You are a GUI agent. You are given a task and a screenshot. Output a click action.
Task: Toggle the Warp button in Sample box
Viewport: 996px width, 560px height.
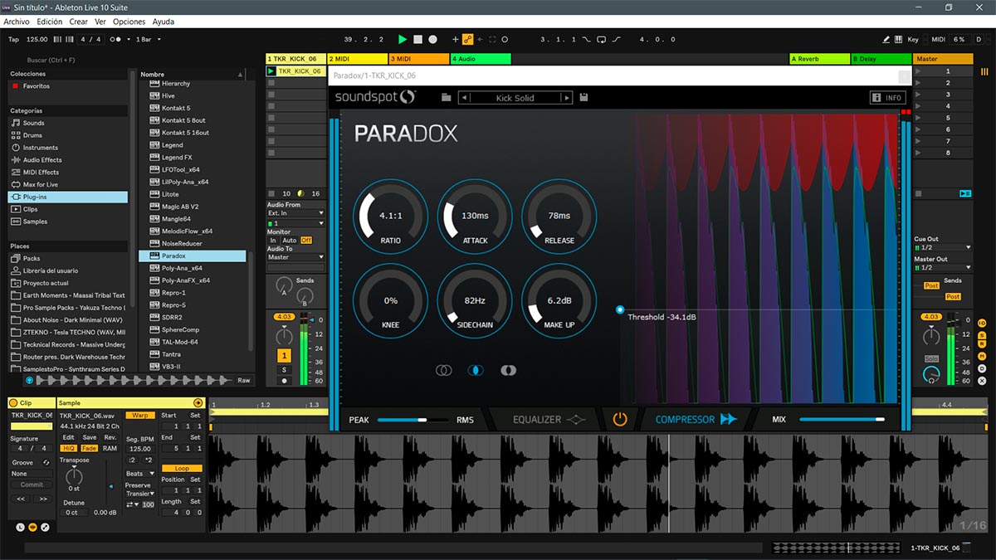click(x=139, y=415)
